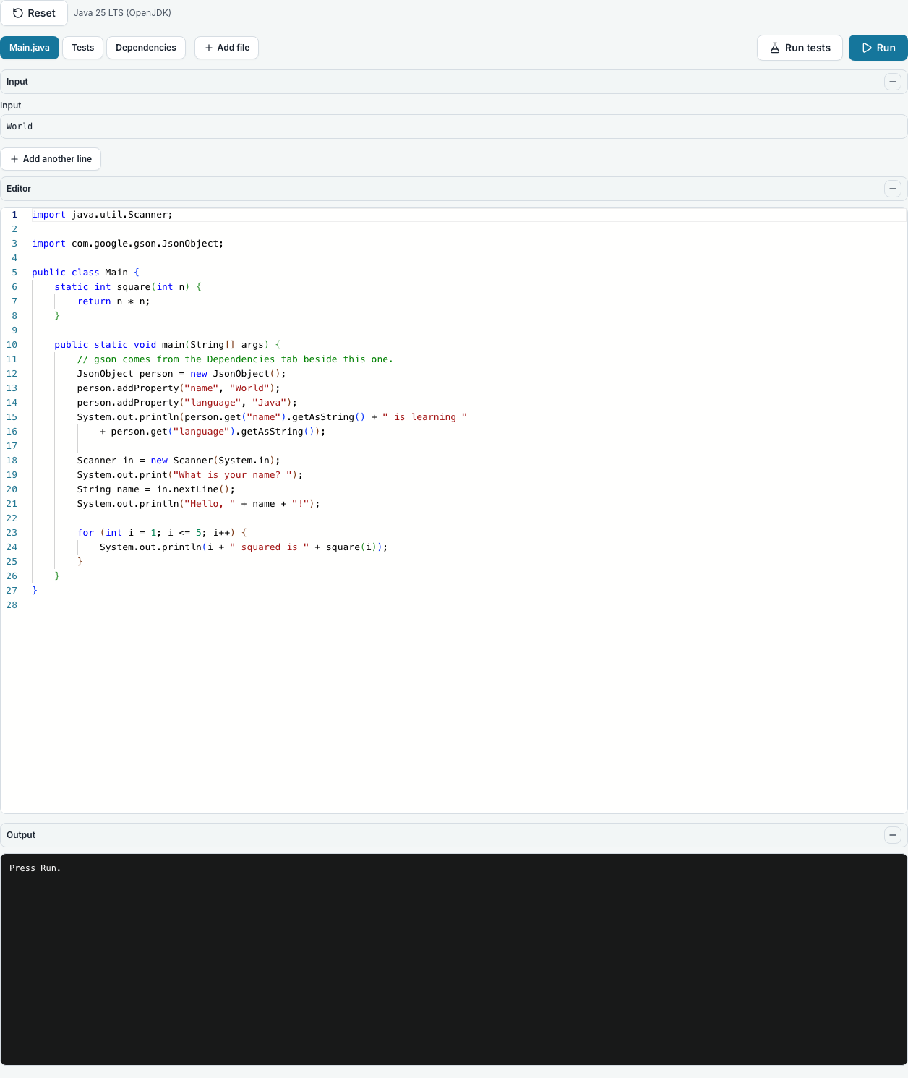Image resolution: width=908 pixels, height=1078 pixels.
Task: Click the Editor panel header title
Action: click(x=19, y=189)
